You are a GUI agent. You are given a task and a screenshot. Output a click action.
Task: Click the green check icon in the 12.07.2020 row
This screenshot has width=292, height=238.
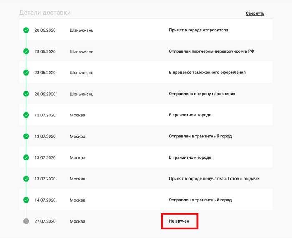26,115
